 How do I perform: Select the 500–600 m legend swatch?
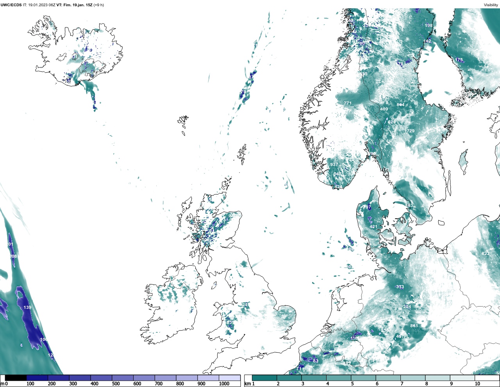click(122, 378)
